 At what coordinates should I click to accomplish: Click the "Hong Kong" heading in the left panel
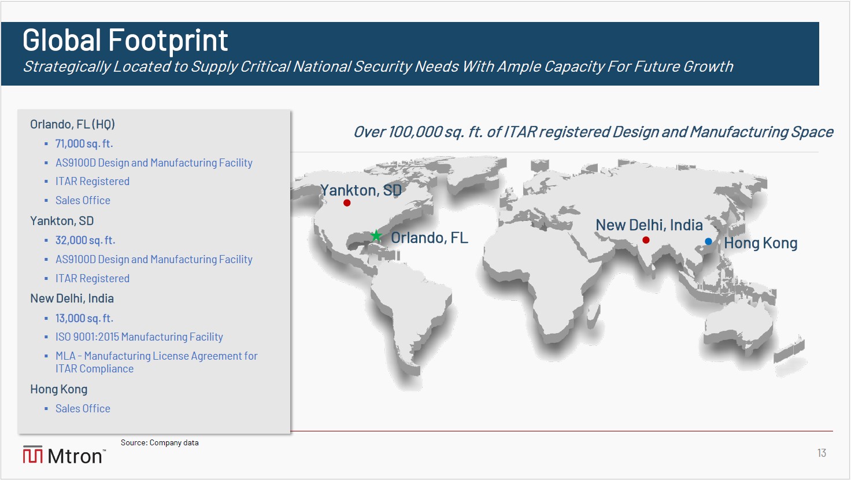[x=59, y=389]
